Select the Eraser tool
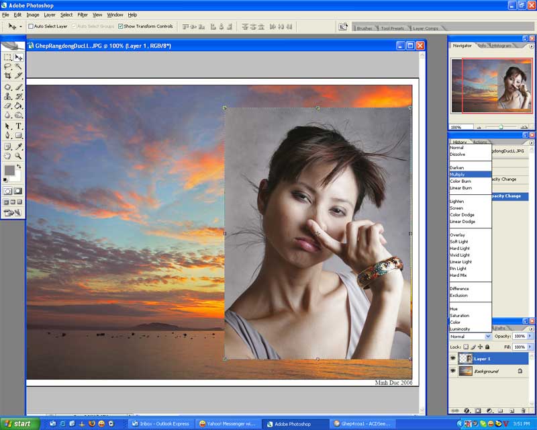Viewport: 537px width, 430px height. [7, 105]
